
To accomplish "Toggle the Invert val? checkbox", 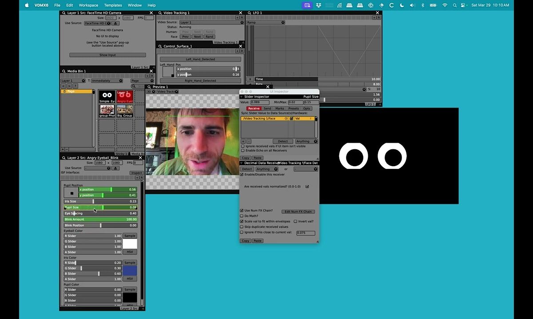I will point(294,221).
